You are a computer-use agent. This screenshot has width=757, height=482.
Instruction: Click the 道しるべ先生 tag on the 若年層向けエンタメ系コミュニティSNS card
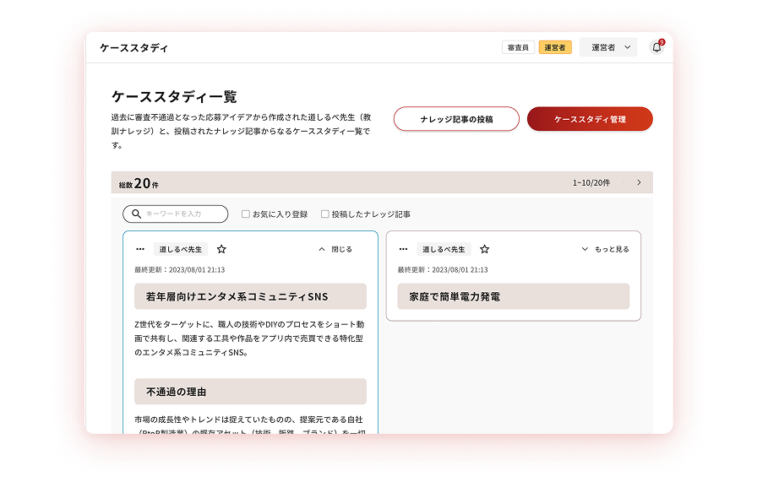click(x=181, y=249)
